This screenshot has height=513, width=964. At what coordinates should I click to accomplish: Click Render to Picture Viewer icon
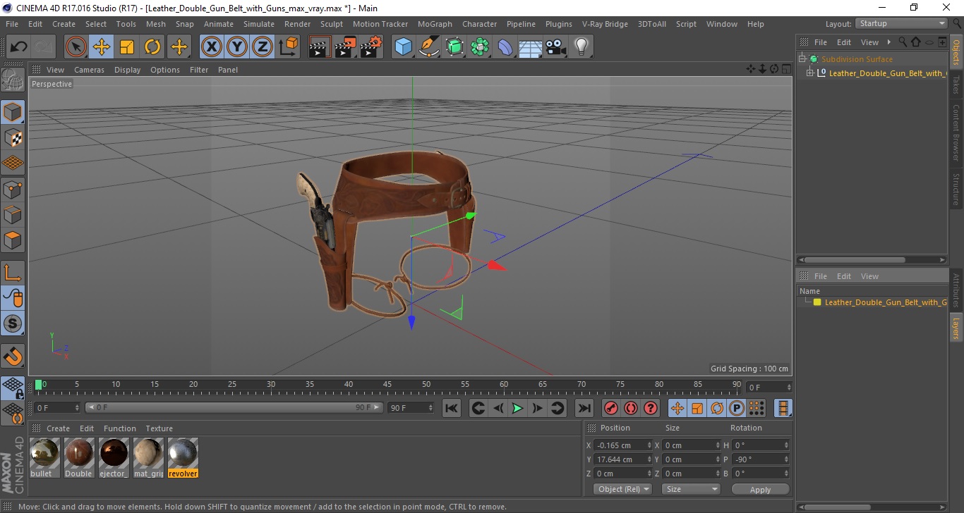346,47
